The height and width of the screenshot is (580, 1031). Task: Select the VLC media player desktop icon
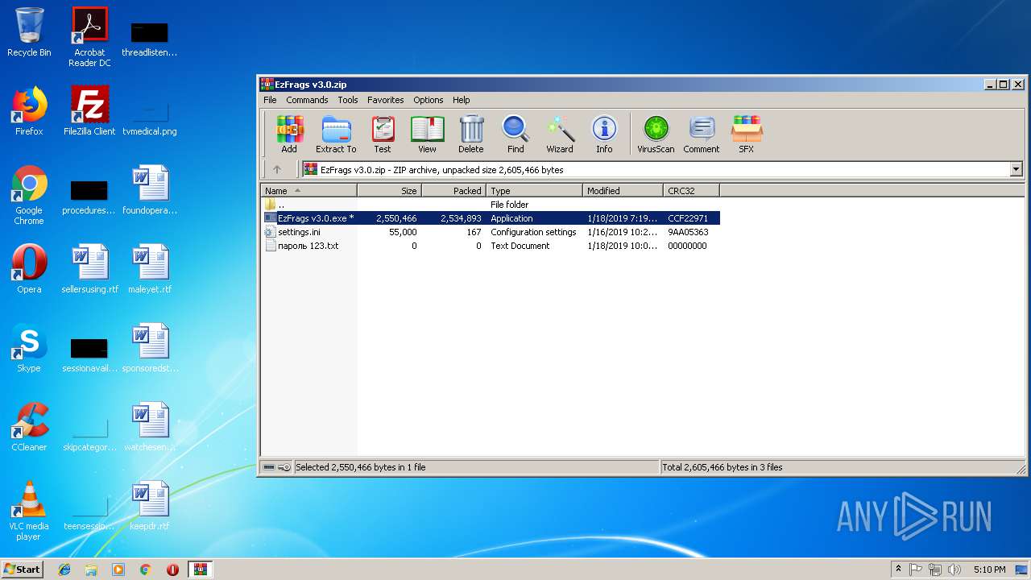(29, 511)
